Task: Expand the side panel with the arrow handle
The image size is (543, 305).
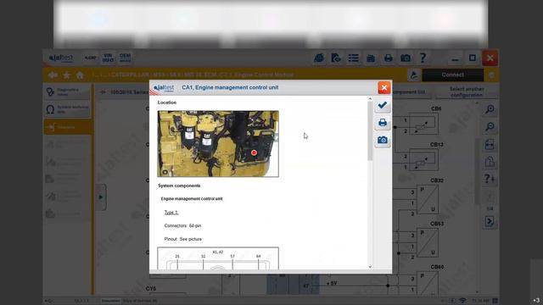Action: point(101,197)
